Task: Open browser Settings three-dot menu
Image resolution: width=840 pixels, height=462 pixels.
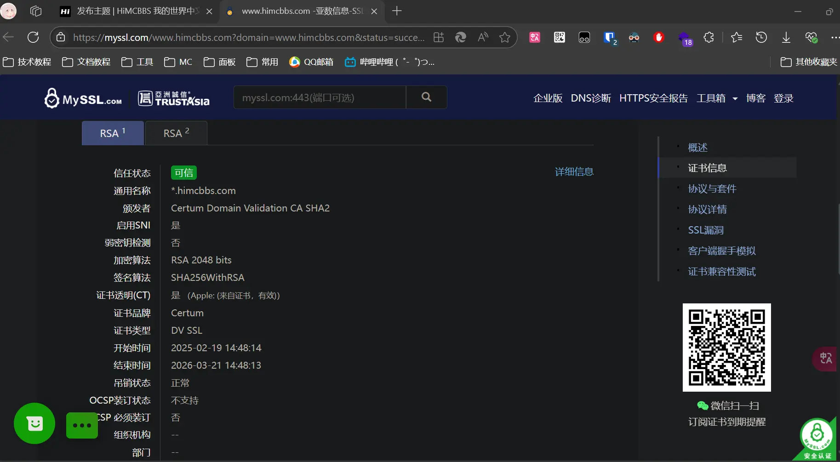Action: tap(836, 37)
